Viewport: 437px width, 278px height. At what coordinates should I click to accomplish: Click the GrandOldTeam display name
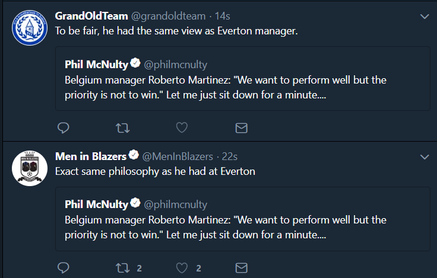coord(91,16)
